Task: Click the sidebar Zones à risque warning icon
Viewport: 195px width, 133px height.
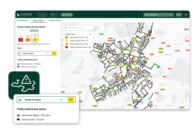Action: (x=20, y=54)
